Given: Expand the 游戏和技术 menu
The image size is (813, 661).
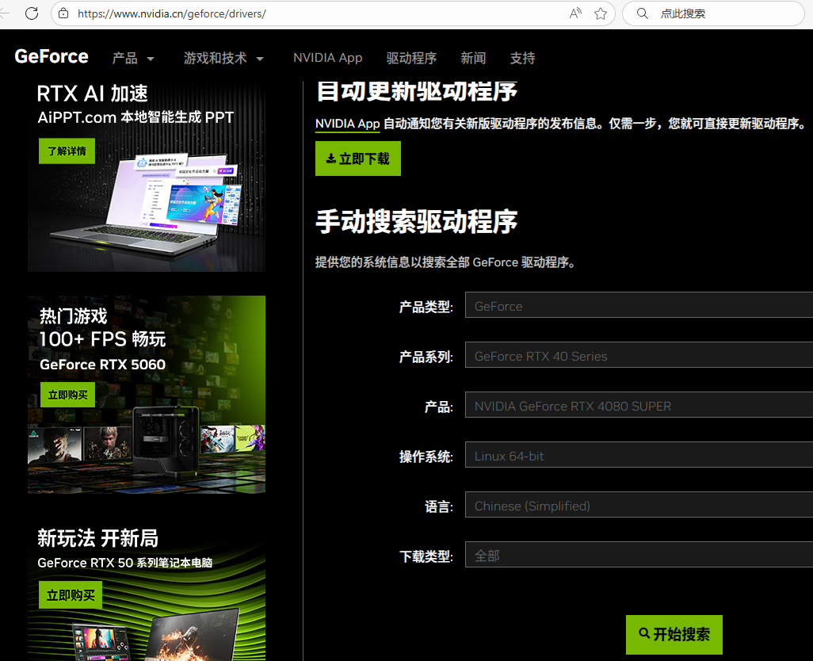Looking at the screenshot, I should pyautogui.click(x=223, y=58).
